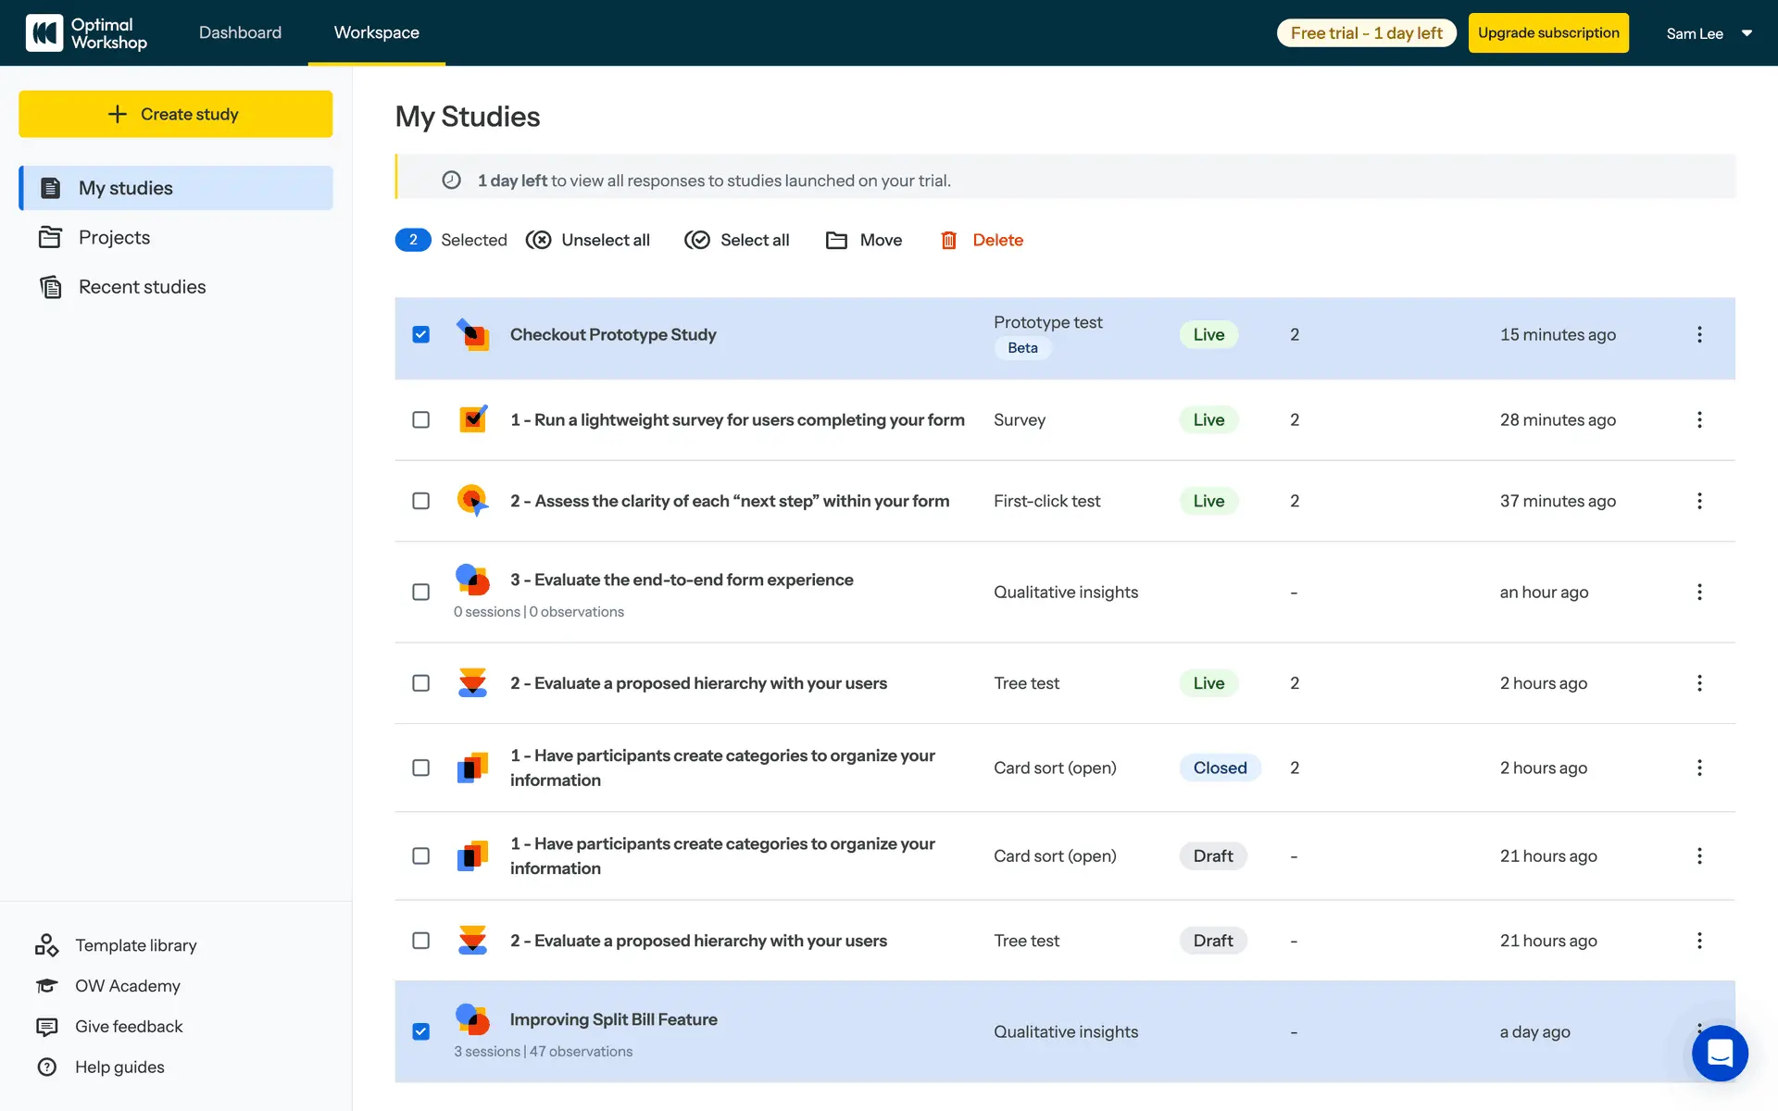Viewport: 1778px width, 1111px height.
Task: Click the Select all checkmark icon
Action: tap(697, 241)
